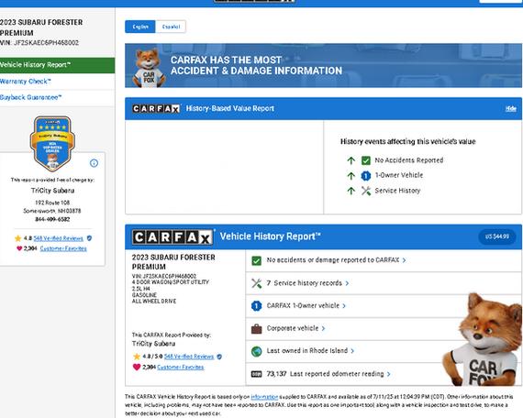This screenshot has height=418, width=523.
Task: Click the top-rated dealer badge shield
Action: coord(52,143)
